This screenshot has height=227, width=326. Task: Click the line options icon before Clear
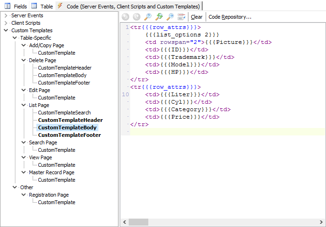point(181,17)
